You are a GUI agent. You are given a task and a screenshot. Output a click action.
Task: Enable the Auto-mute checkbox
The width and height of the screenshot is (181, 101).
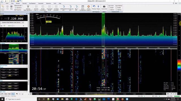point(109,8)
